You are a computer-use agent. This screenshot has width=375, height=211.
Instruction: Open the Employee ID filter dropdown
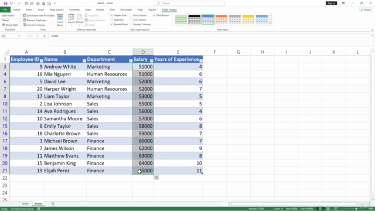(x=42, y=61)
